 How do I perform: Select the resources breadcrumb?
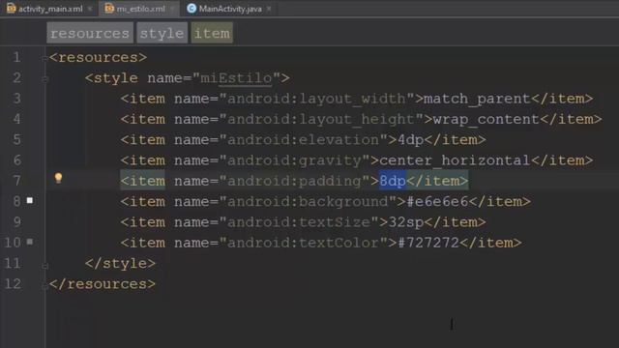90,33
